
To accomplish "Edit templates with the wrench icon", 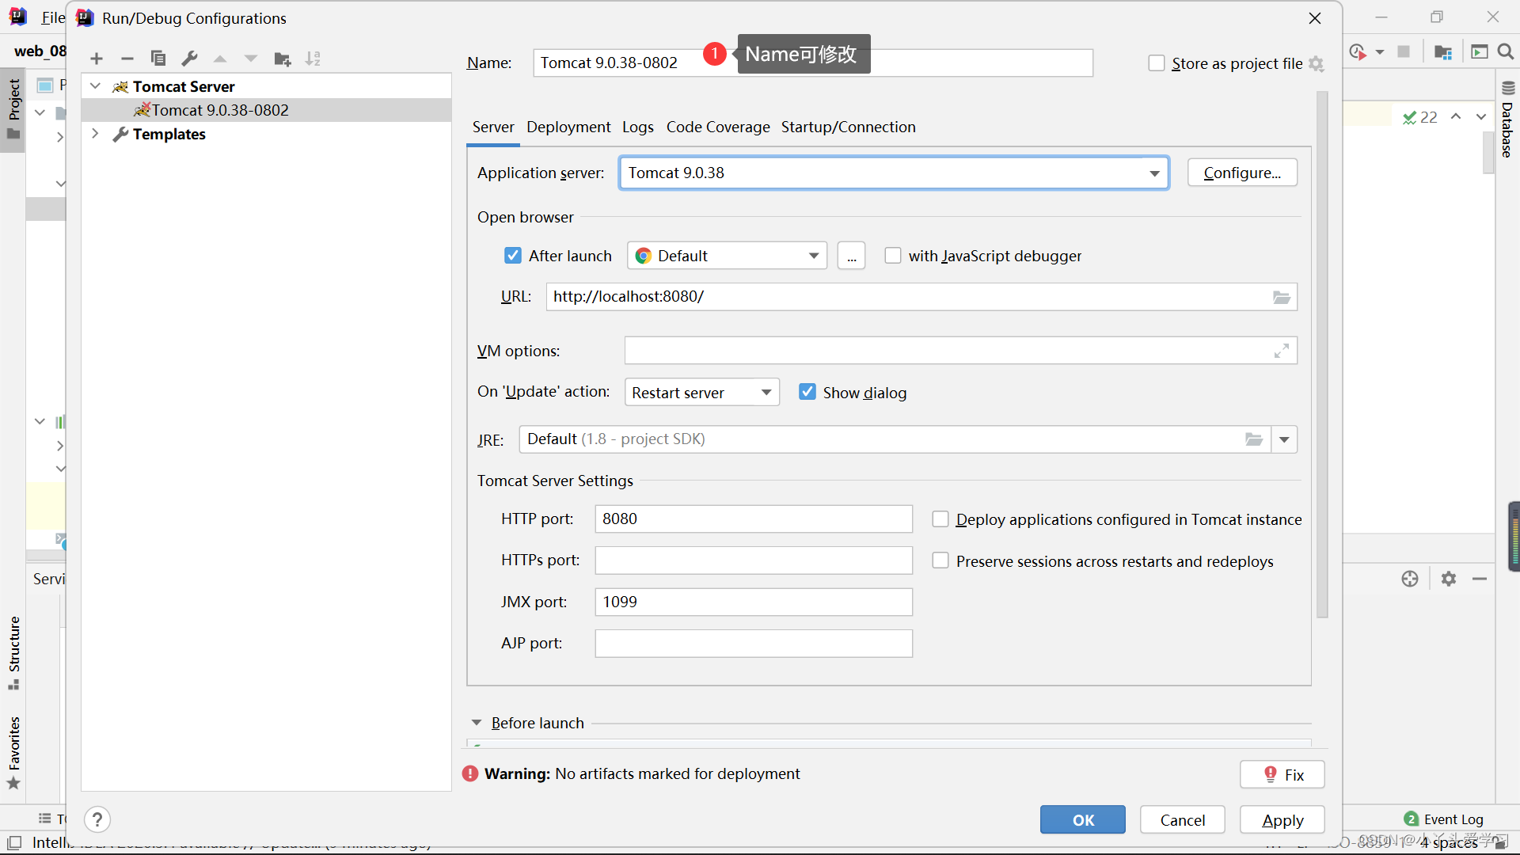I will pyautogui.click(x=189, y=59).
